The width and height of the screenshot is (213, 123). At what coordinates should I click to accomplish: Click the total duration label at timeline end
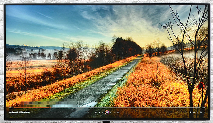203,108
